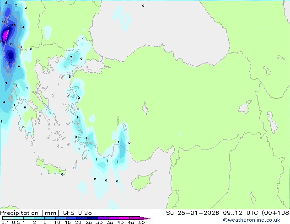Pick the legend swatch between 15 and 20
Image resolution: width=290 pixels, height=224 pixels.
(x=71, y=218)
